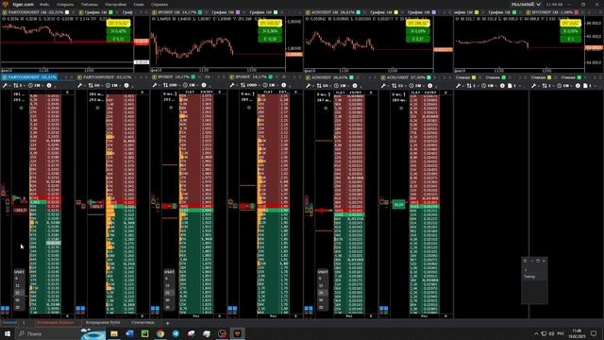Open the Статистика bottom tab
This screenshot has height=340, width=604.
click(x=143, y=322)
